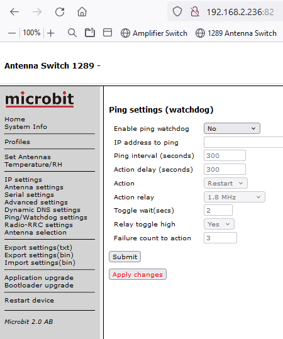Open the 1289 Antenna Switch bookmark
The image size is (283, 339).
point(236,33)
